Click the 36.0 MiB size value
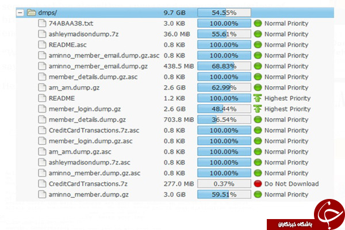Screen dimensions: 345x230 click(x=177, y=34)
